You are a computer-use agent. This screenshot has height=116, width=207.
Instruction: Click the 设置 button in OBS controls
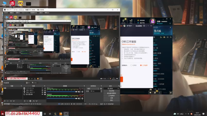point(112,98)
